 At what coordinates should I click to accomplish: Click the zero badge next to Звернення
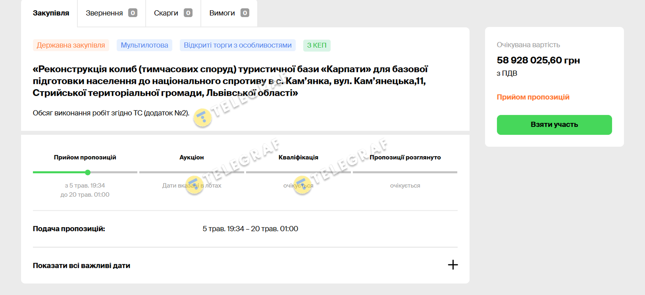[133, 13]
